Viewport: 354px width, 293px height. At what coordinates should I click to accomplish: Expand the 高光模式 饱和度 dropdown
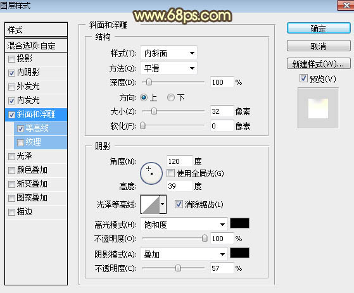tap(184, 225)
